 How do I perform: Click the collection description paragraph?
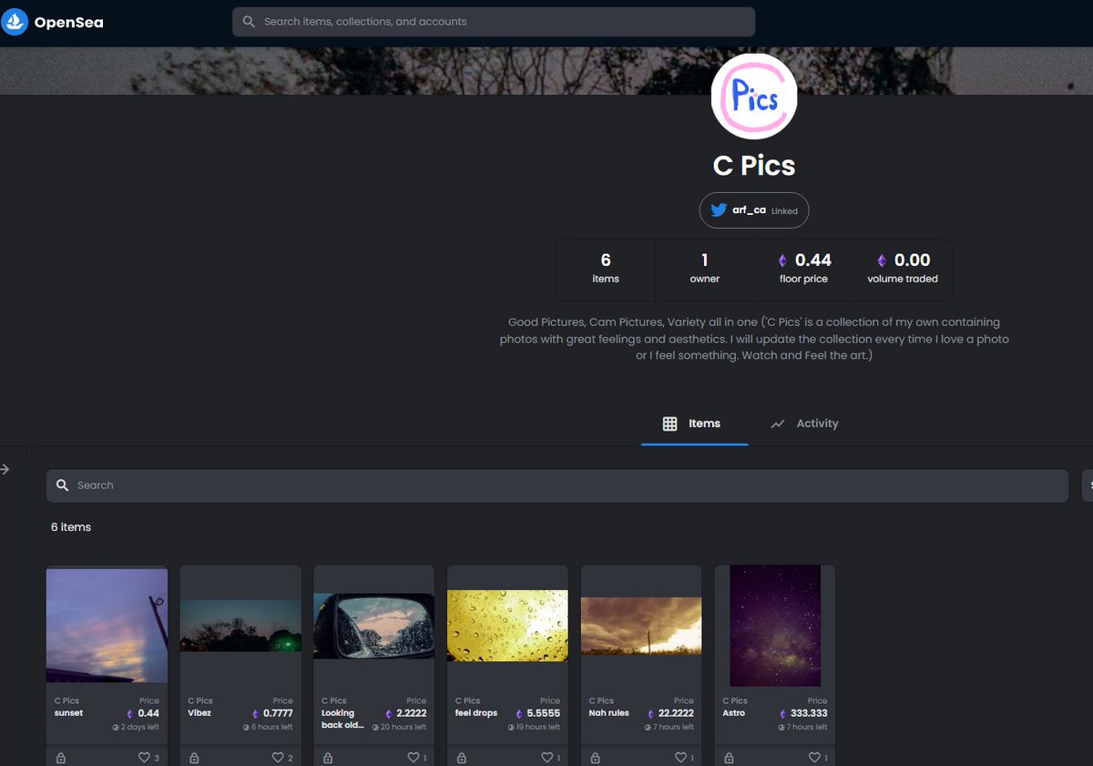754,339
